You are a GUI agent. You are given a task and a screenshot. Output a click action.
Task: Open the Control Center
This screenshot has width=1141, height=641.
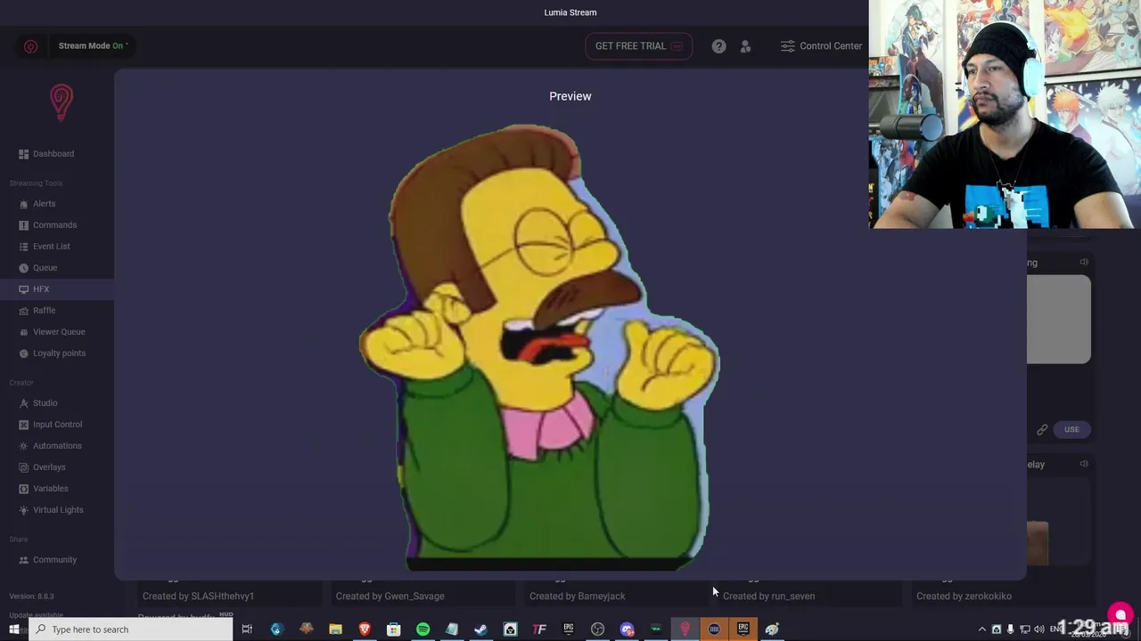coord(821,46)
